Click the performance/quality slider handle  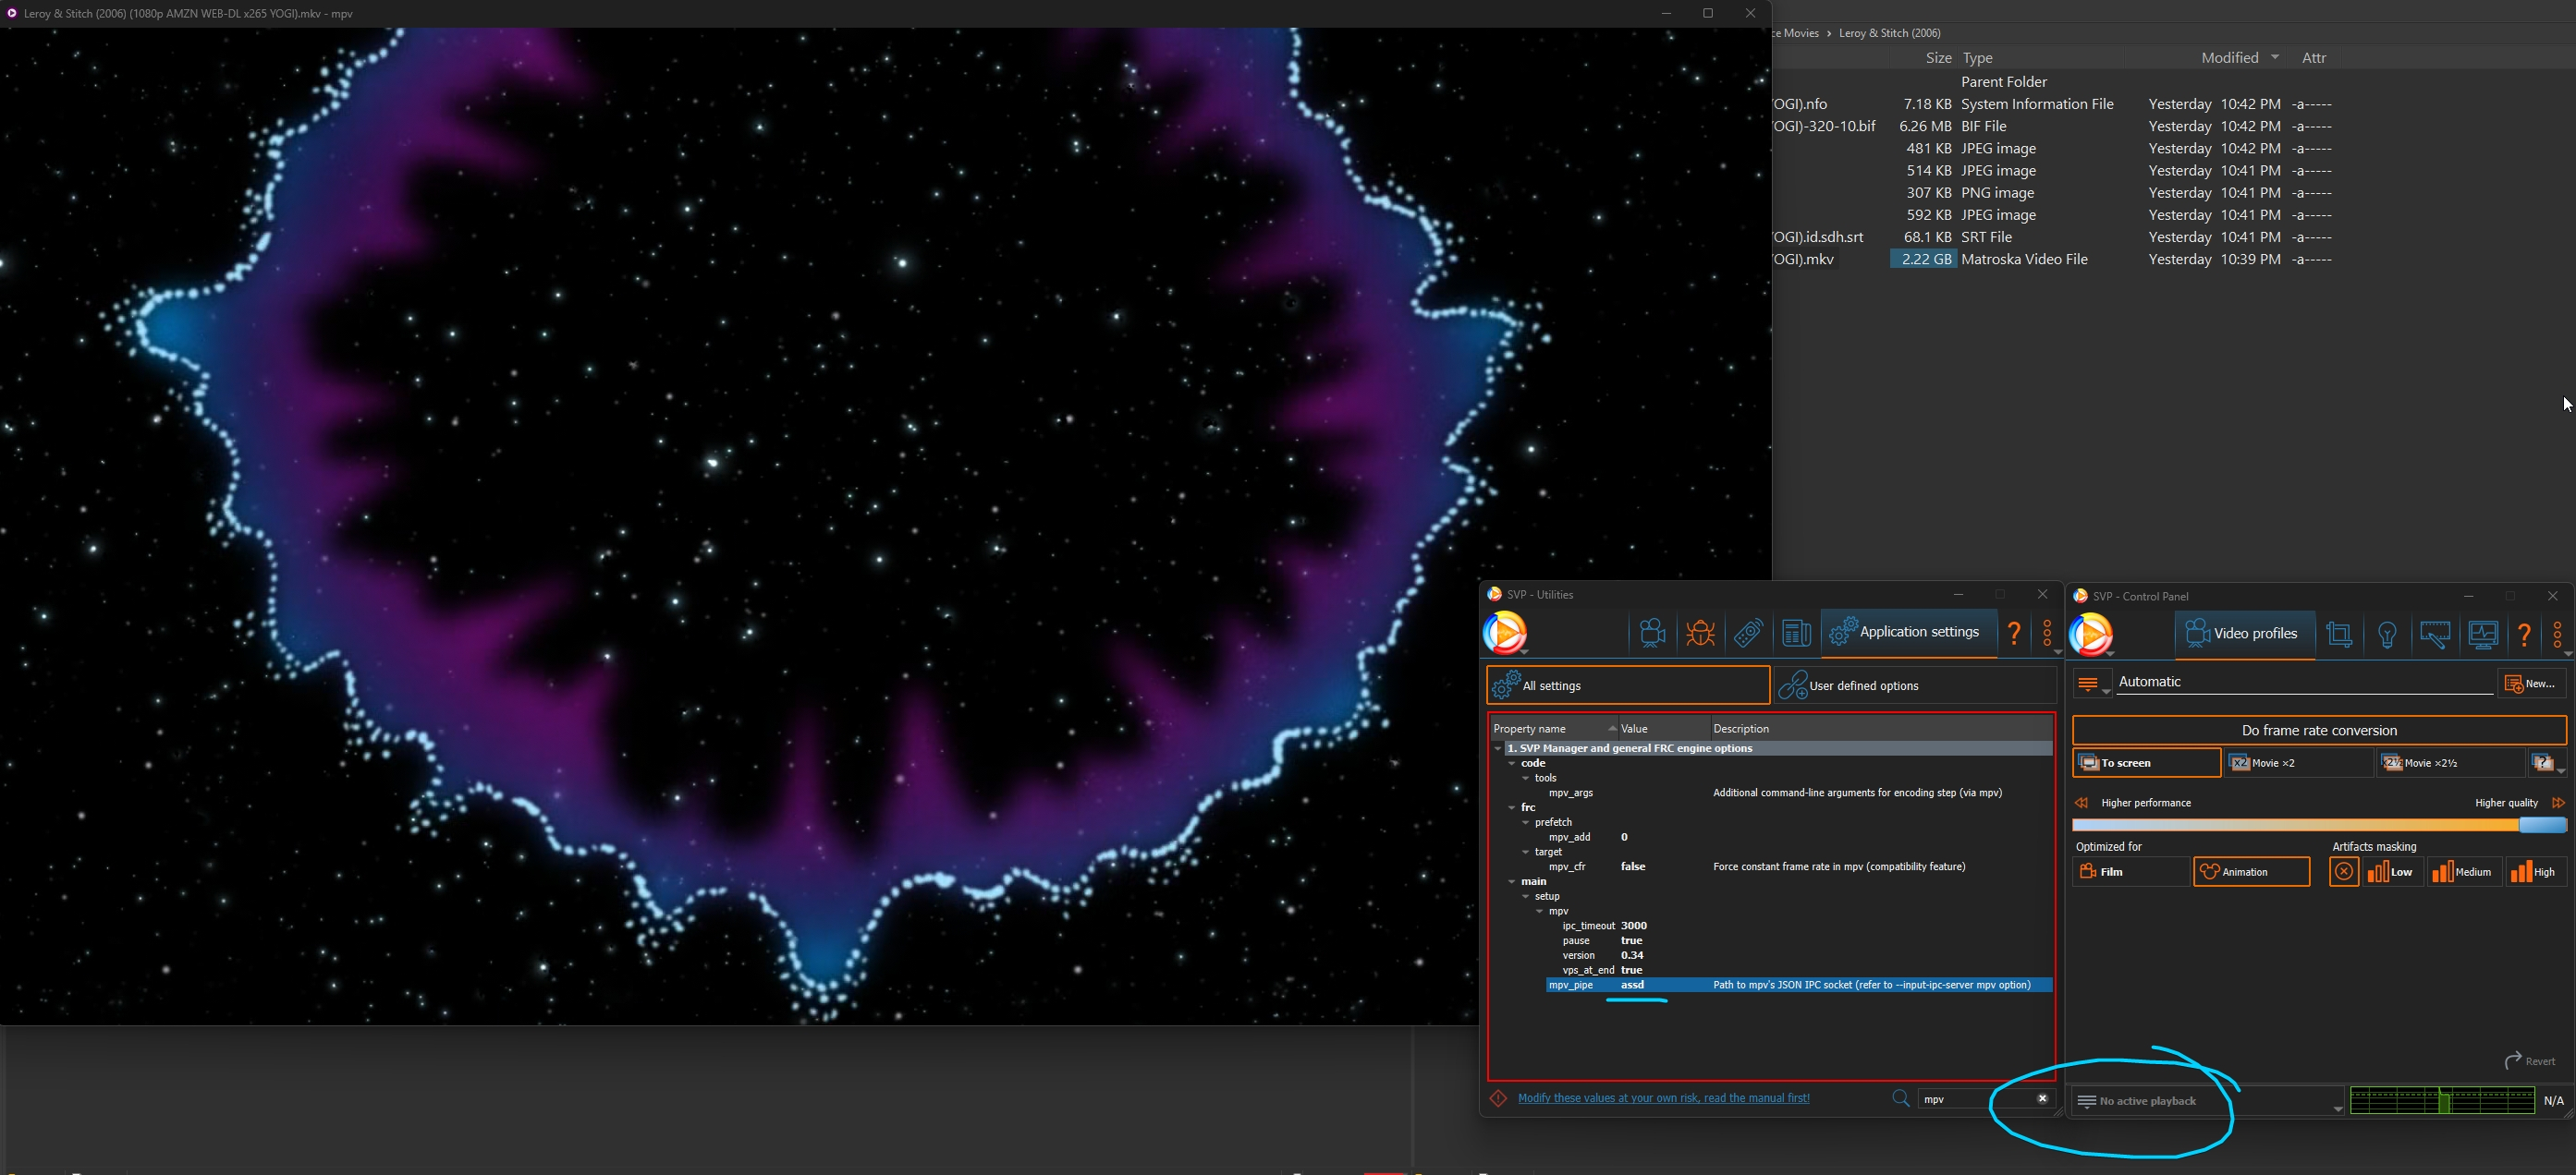coord(2541,825)
